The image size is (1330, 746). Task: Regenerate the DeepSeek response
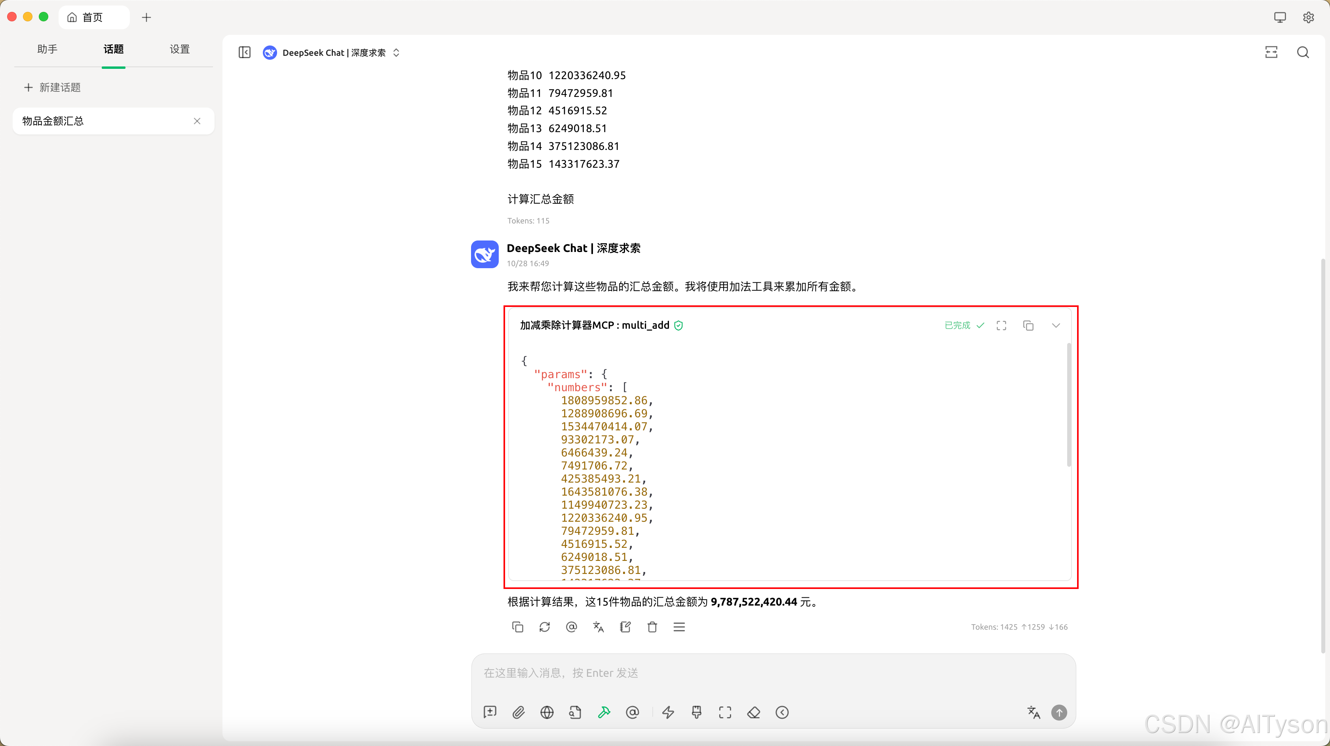(544, 627)
